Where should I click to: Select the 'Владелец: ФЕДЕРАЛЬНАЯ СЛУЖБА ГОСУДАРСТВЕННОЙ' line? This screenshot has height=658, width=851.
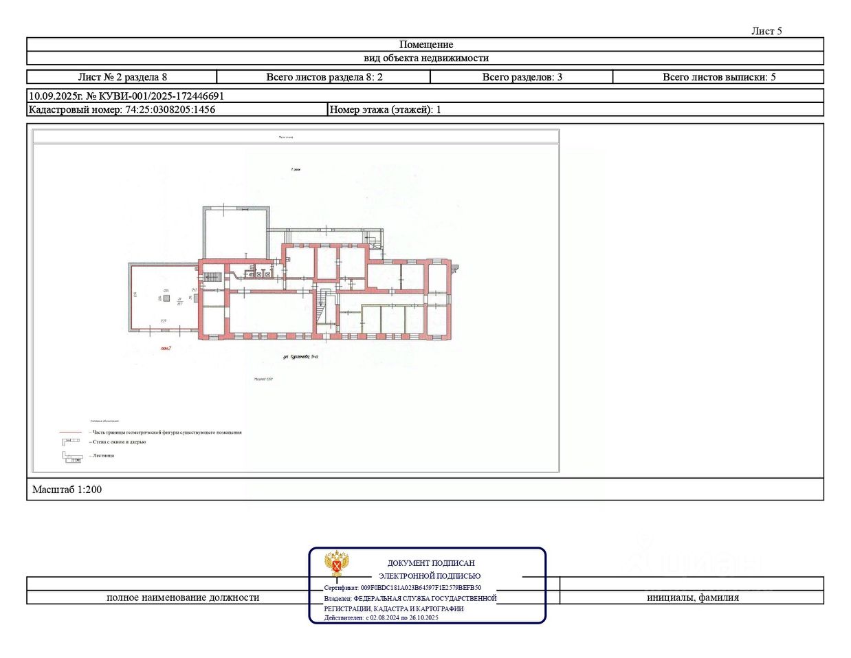coord(410,598)
